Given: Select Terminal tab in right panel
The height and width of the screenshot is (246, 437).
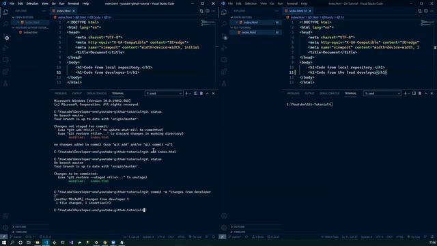Looking at the screenshot, I should [x=350, y=94].
